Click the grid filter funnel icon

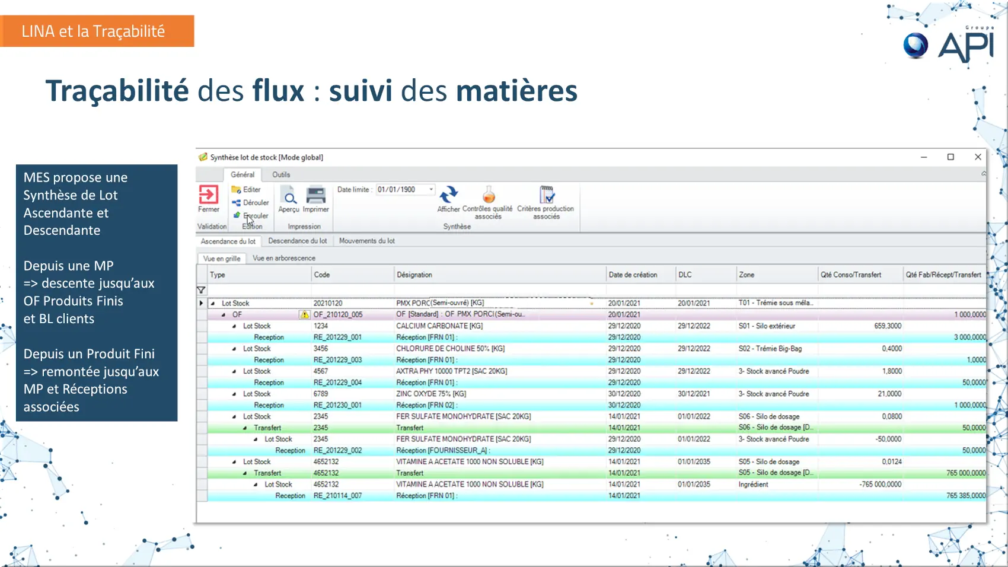(x=201, y=290)
